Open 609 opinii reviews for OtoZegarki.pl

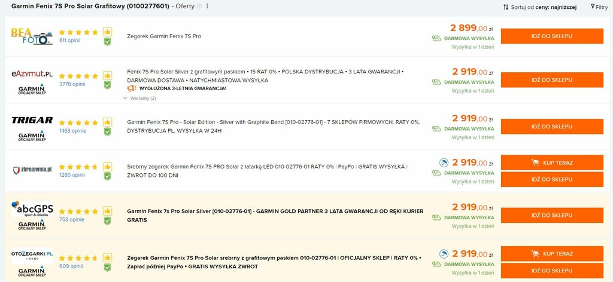[x=71, y=266]
